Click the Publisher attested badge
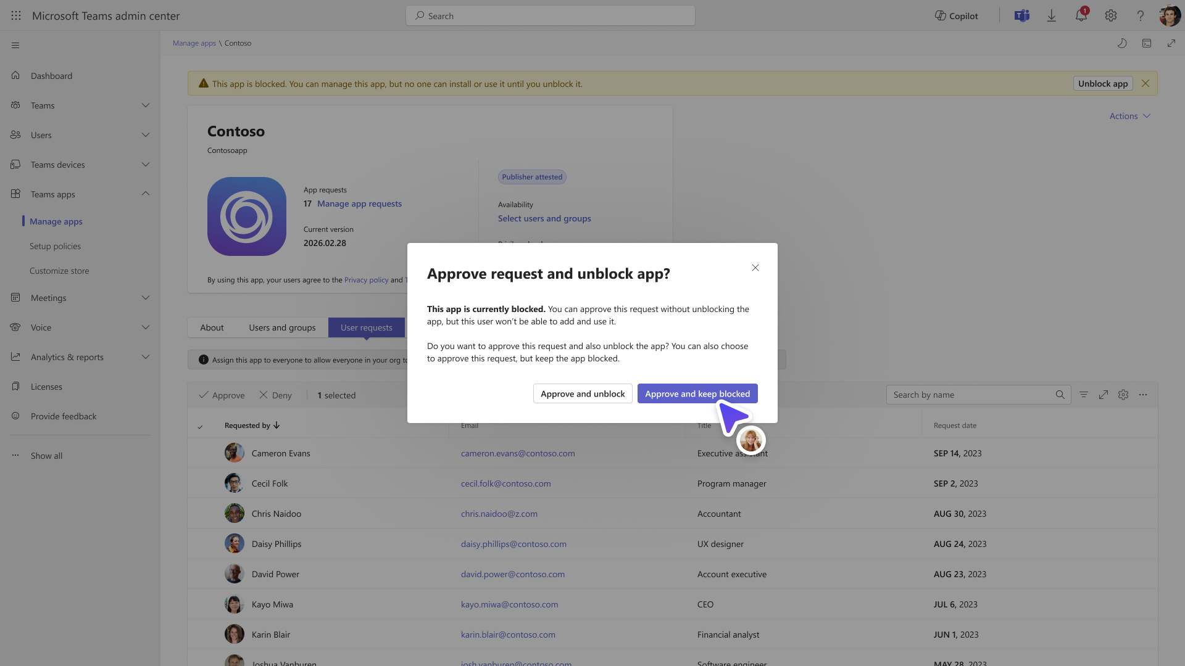Screen dimensions: 1185x666 point(532,177)
